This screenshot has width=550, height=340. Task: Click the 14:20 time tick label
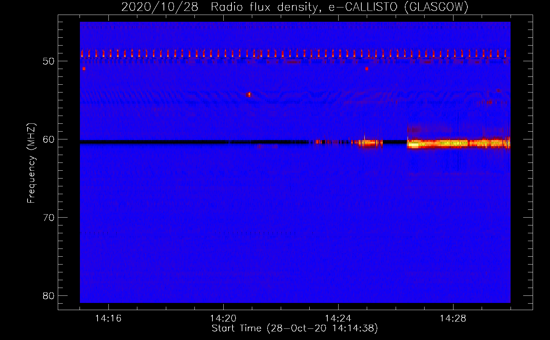[223, 319]
